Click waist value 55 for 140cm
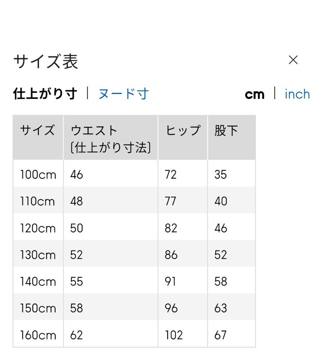The image size is (323, 364). [77, 282]
